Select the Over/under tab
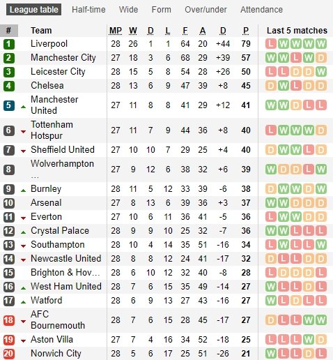 (x=206, y=10)
